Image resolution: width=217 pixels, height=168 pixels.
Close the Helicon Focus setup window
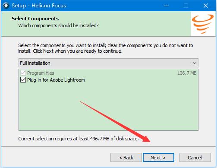(x=206, y=6)
